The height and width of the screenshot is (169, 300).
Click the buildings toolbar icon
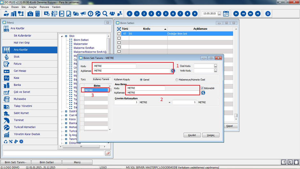click(x=14, y=14)
